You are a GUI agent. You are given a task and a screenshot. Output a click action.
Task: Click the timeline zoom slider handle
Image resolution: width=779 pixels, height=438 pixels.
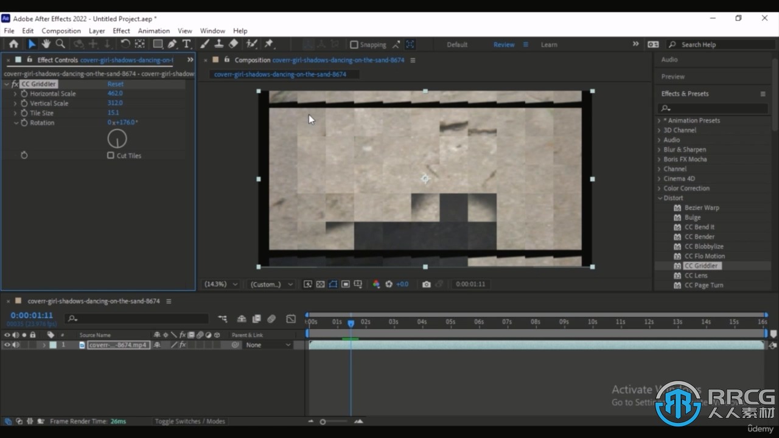pyautogui.click(x=323, y=422)
